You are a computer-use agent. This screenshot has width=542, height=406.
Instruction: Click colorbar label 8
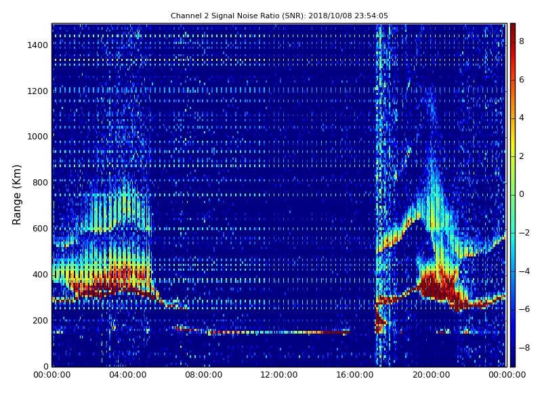tap(522, 41)
